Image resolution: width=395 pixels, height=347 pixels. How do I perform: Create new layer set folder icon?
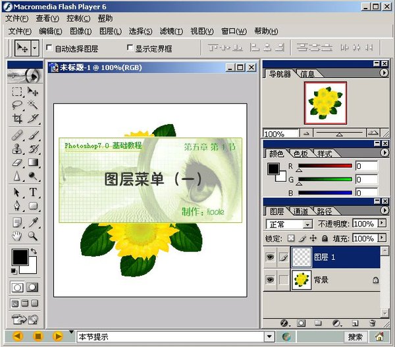click(x=318, y=323)
